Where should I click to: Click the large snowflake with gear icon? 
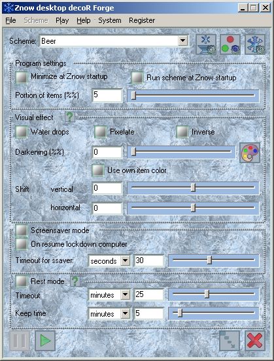[x=255, y=44]
